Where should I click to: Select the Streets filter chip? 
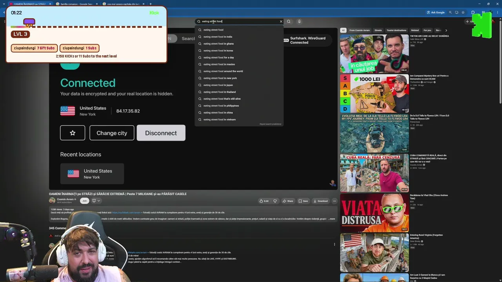pos(378,30)
